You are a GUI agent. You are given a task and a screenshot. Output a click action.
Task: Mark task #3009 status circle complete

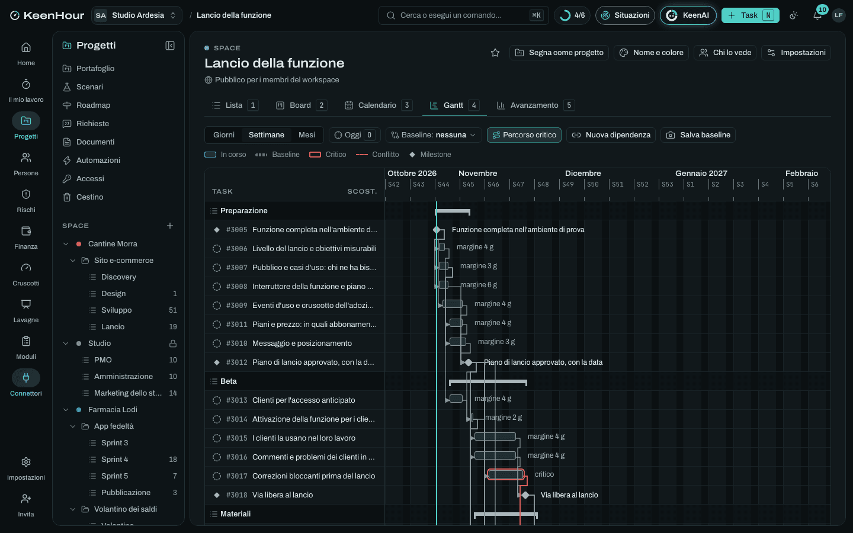point(217,306)
